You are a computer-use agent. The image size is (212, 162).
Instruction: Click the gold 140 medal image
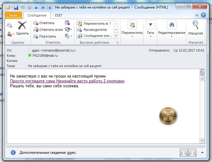(168, 116)
